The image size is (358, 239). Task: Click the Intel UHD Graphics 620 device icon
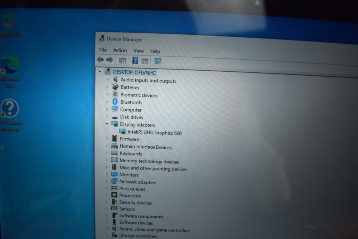122,132
